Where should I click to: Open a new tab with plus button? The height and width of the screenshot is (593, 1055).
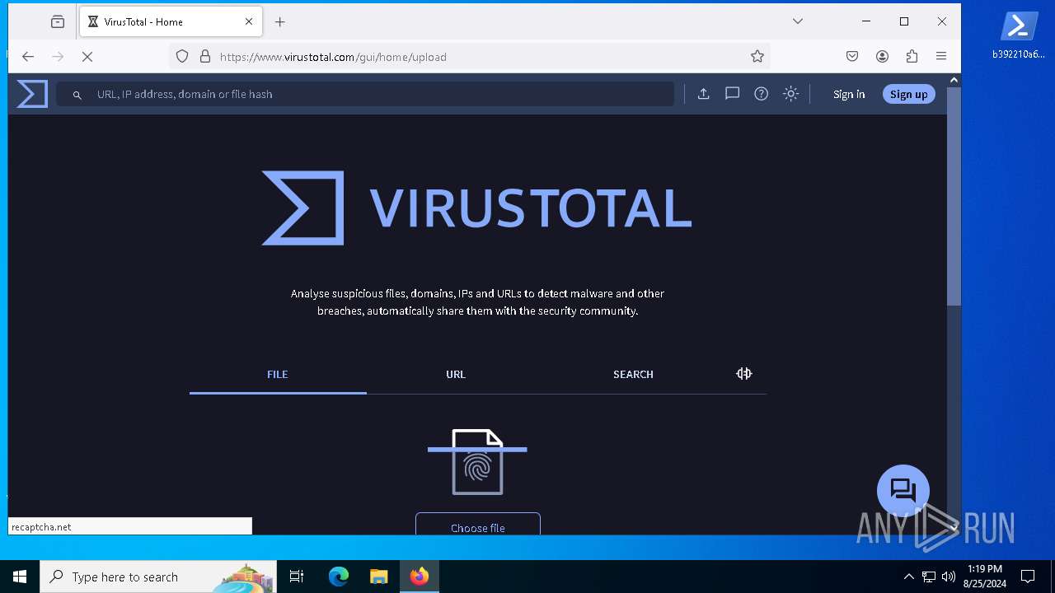tap(280, 21)
